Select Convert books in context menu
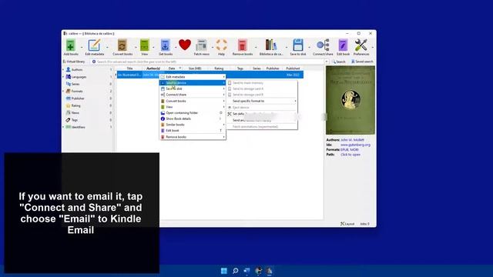This screenshot has height=277, width=493. (193, 101)
